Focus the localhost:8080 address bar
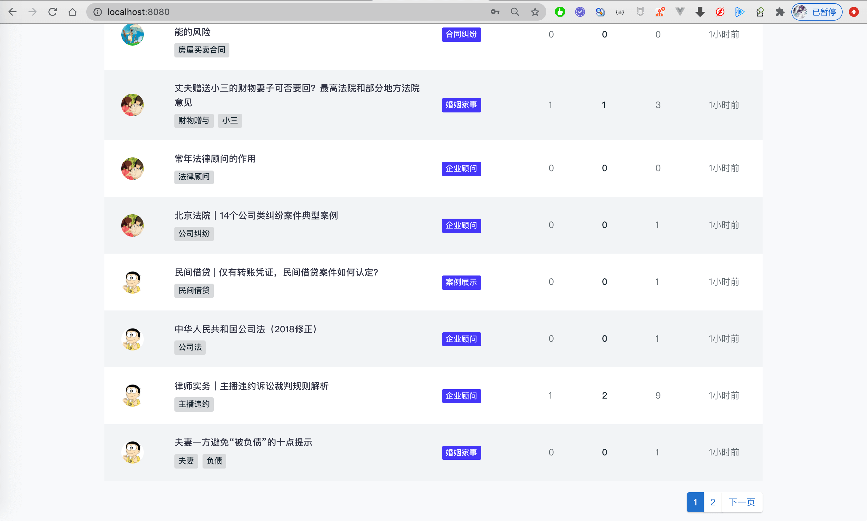The image size is (867, 521). [x=281, y=12]
